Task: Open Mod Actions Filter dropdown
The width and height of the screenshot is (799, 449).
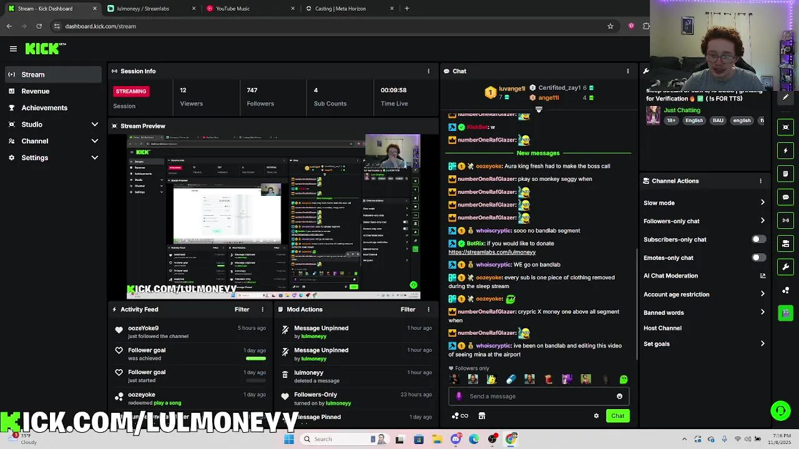Action: click(408, 309)
